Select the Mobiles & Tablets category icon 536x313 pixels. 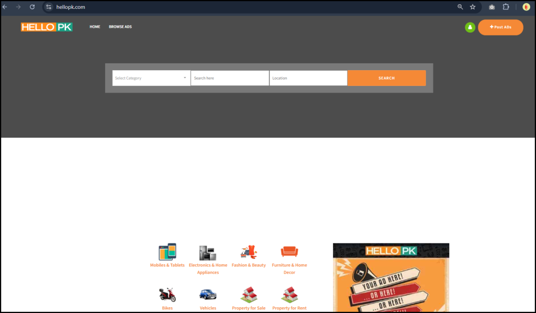(167, 252)
